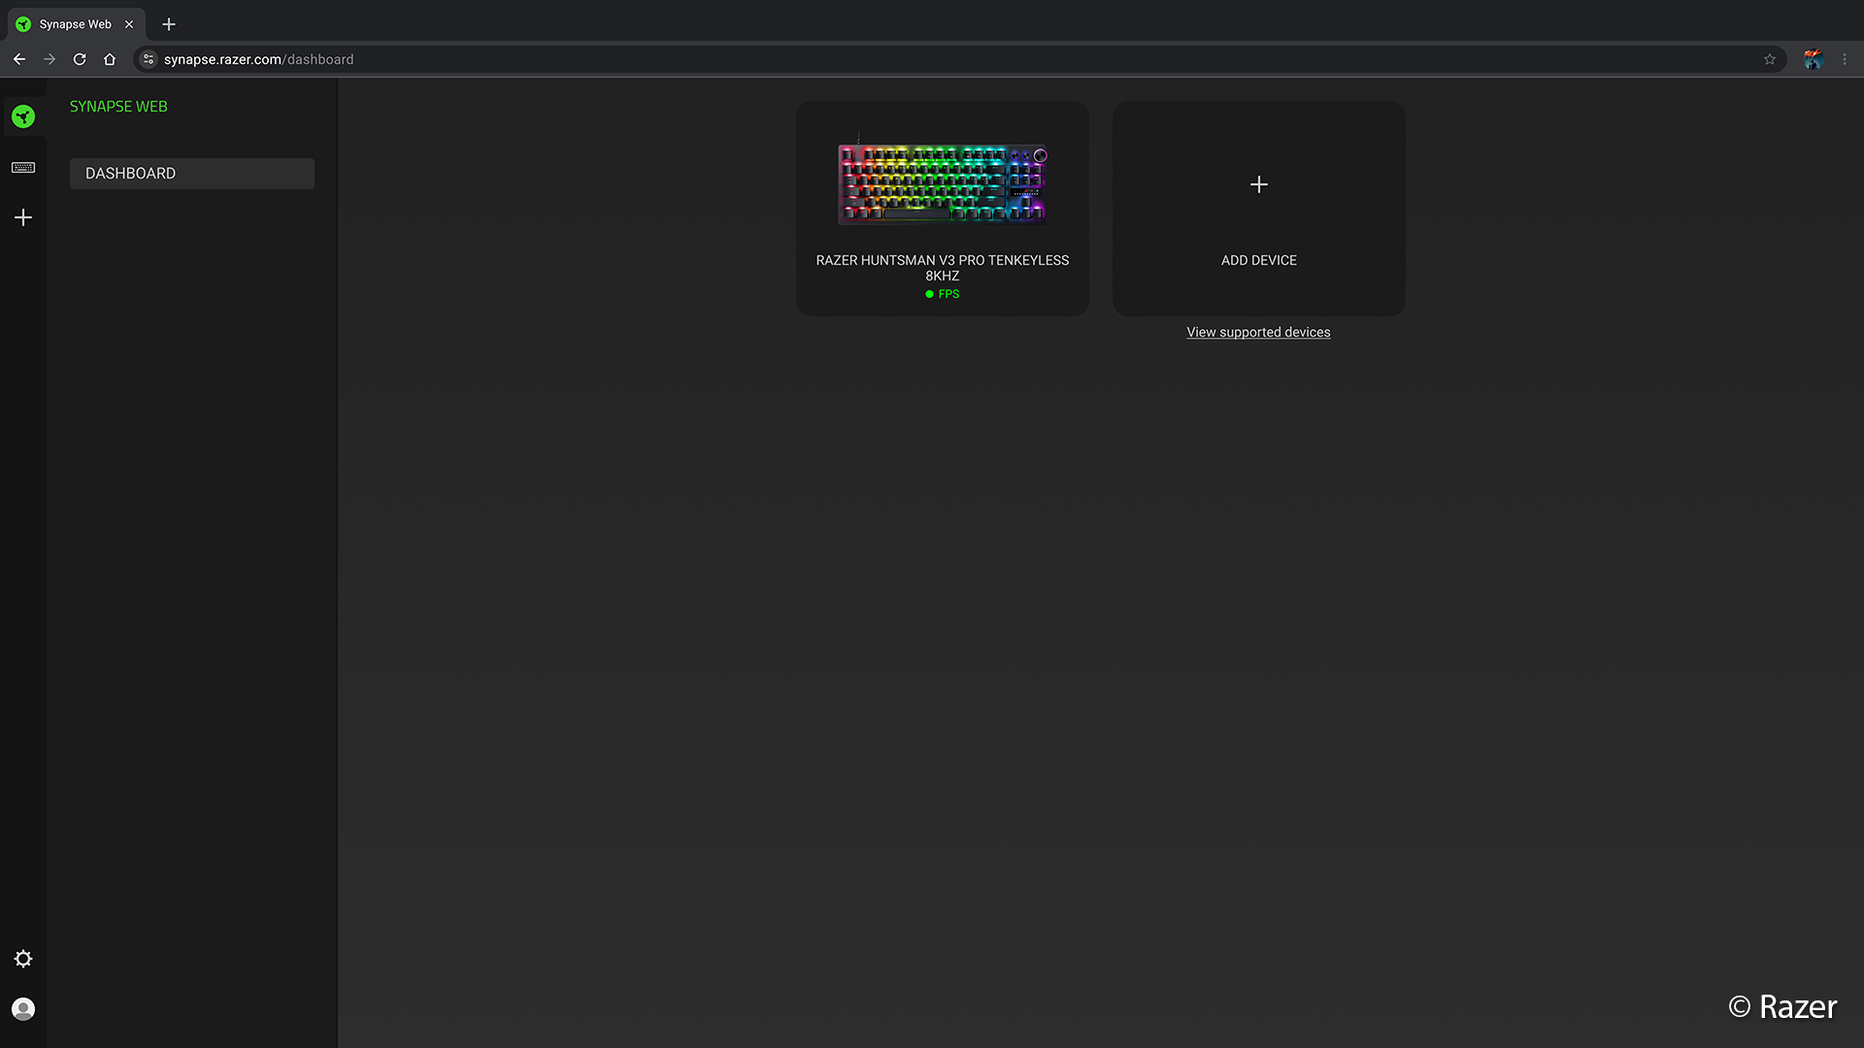Click the plus icon in left sidebar
1864x1048 pixels.
[23, 217]
